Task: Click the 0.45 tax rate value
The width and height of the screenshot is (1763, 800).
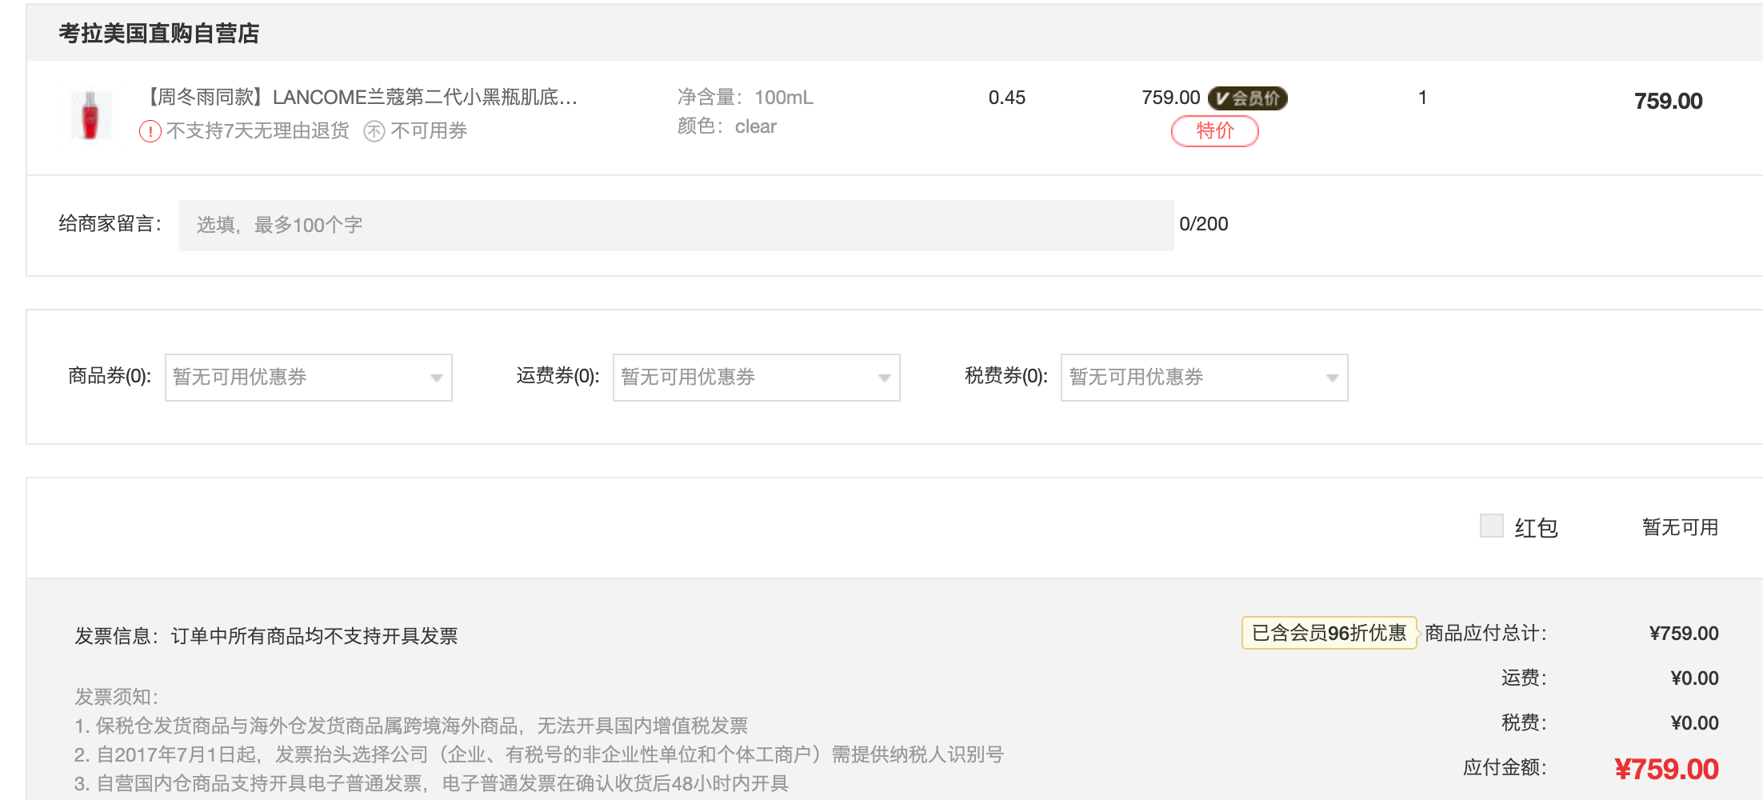Action: coord(1007,98)
